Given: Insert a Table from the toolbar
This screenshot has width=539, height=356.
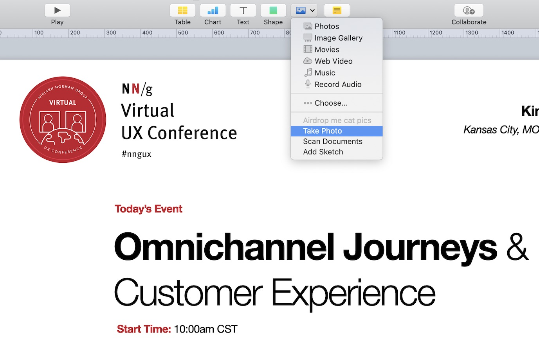Looking at the screenshot, I should pos(182,11).
